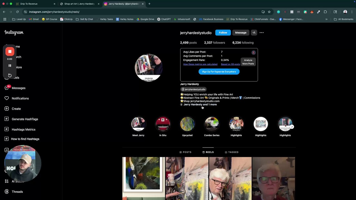This screenshot has height=200, width=356.
Task: Open the MetaMask fox extension
Action: (x=312, y=12)
